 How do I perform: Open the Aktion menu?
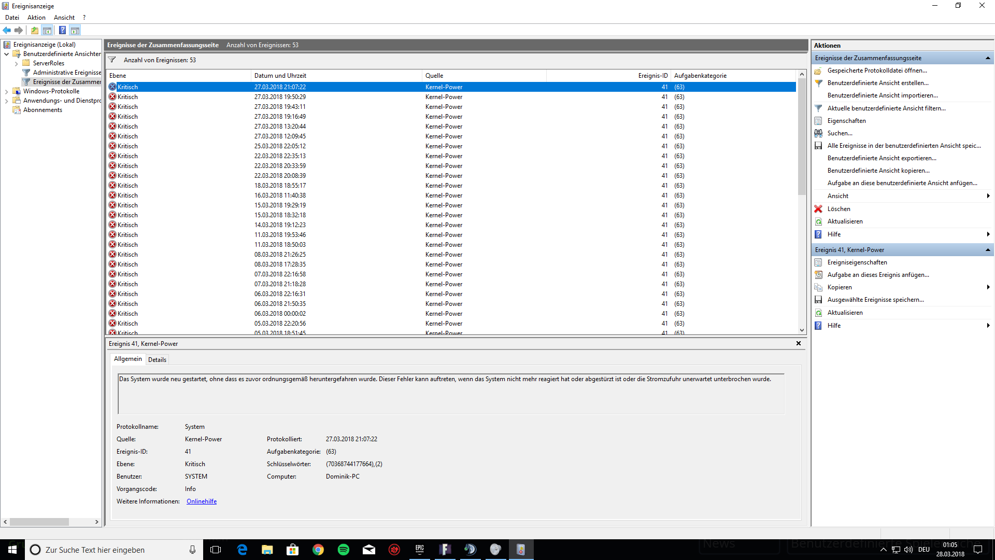[x=36, y=17]
